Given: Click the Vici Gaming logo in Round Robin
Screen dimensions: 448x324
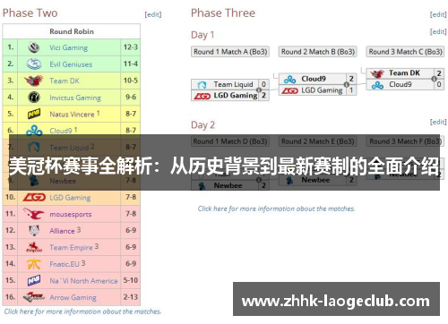Looking at the screenshot, I should click(34, 47).
